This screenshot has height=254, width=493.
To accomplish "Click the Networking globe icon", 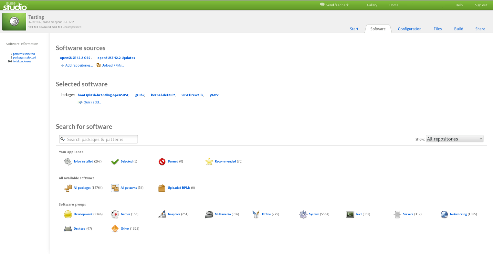I will 444,214.
